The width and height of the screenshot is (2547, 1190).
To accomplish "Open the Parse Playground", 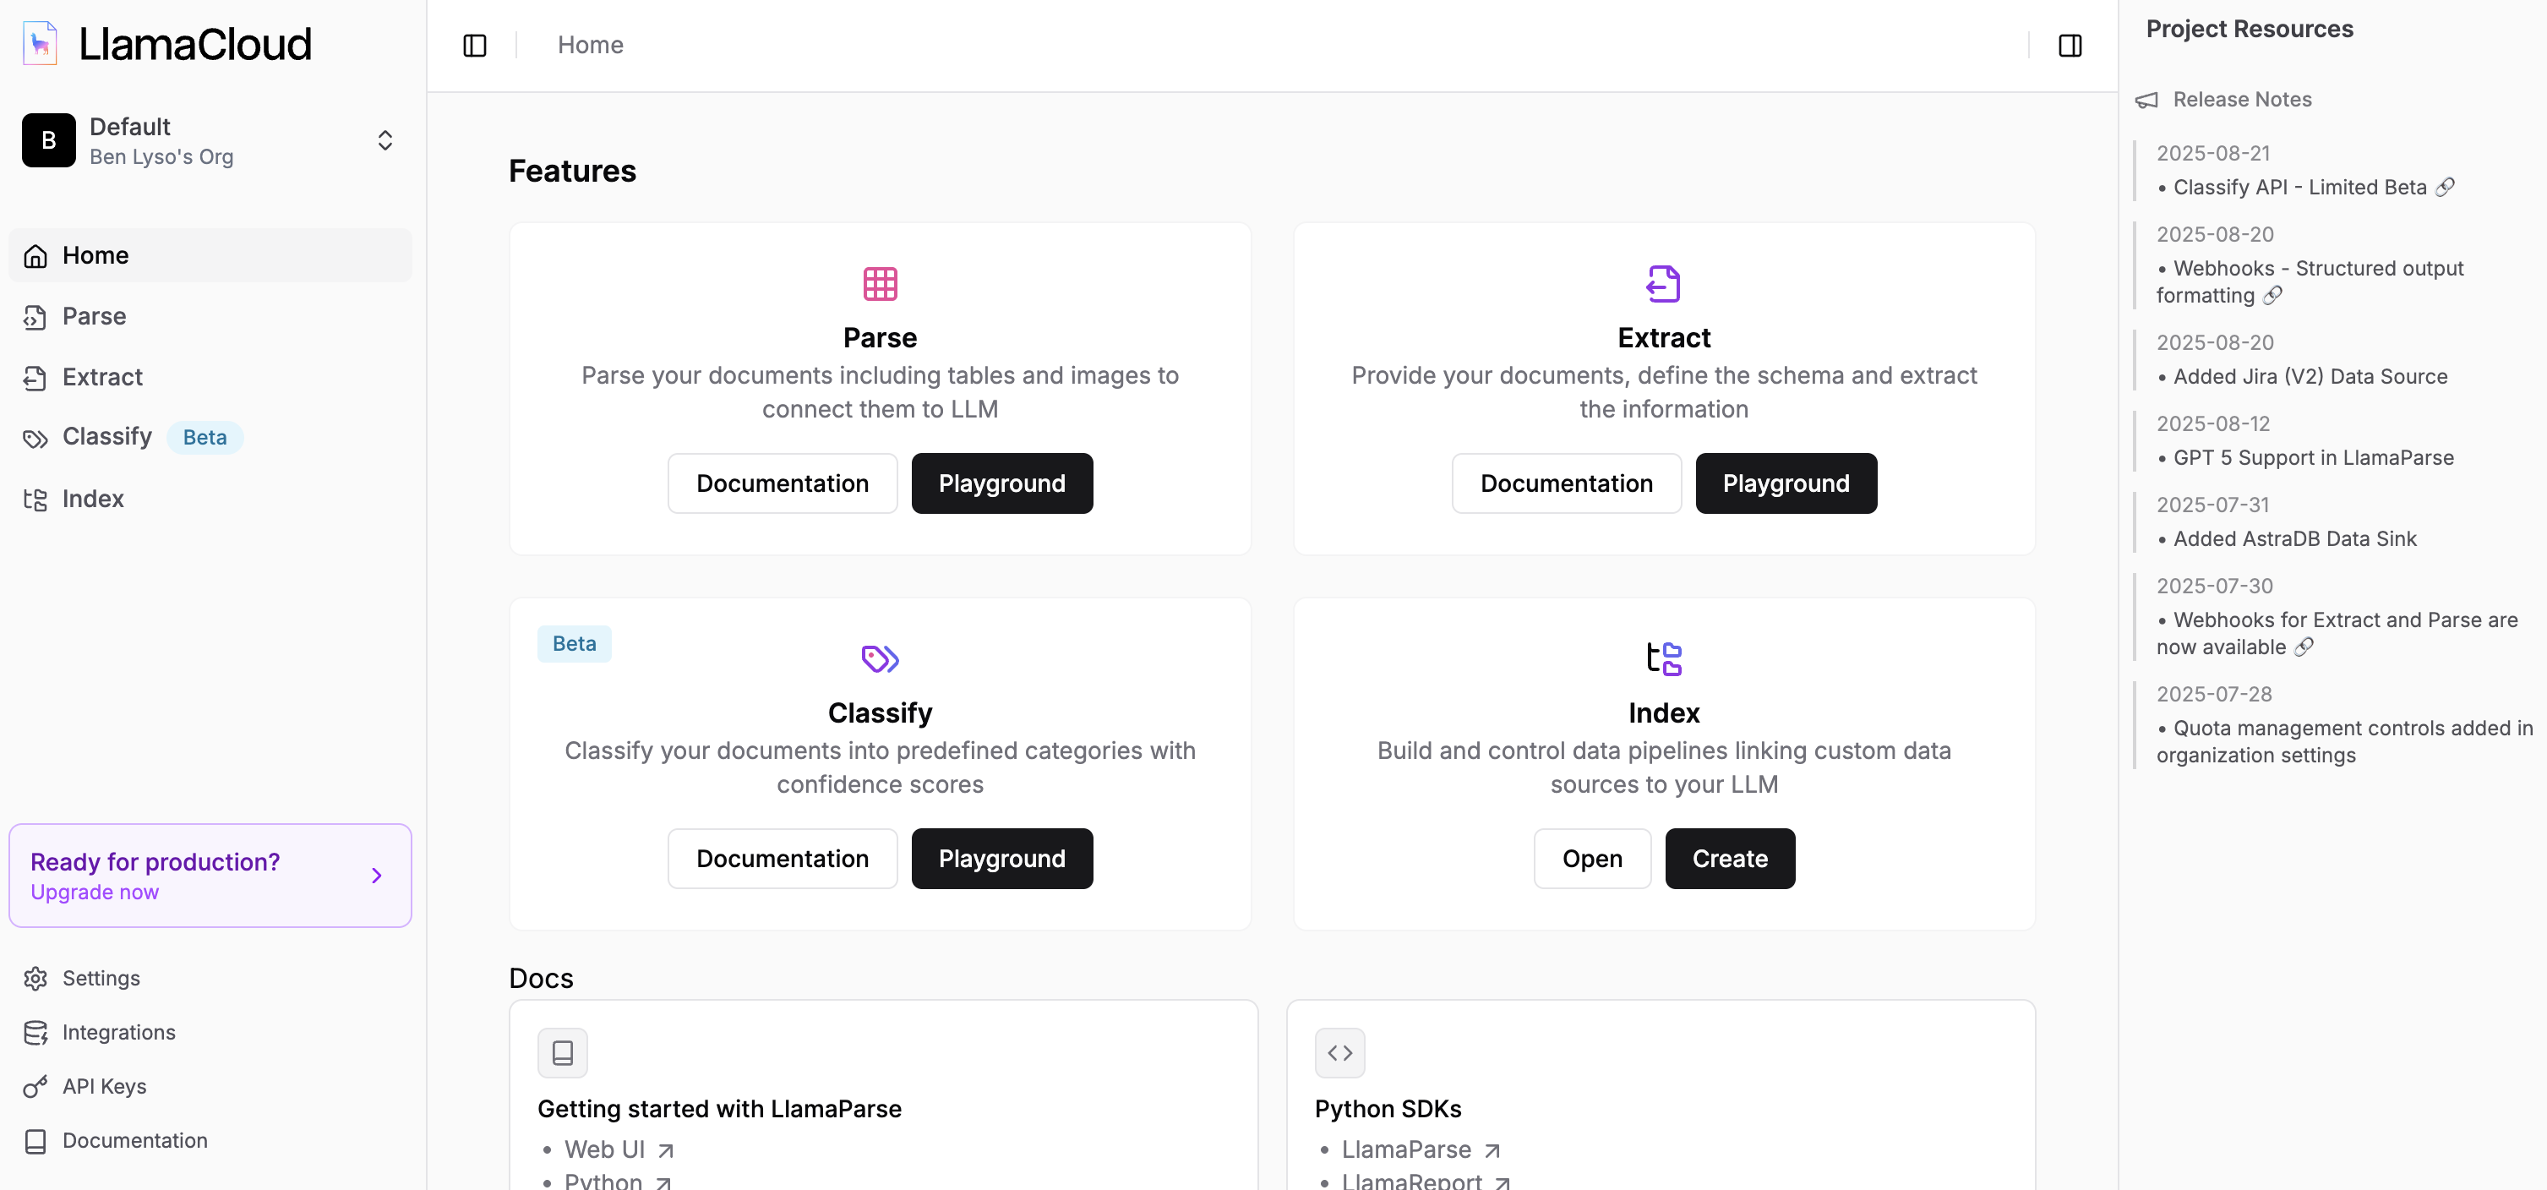I will 1001,483.
